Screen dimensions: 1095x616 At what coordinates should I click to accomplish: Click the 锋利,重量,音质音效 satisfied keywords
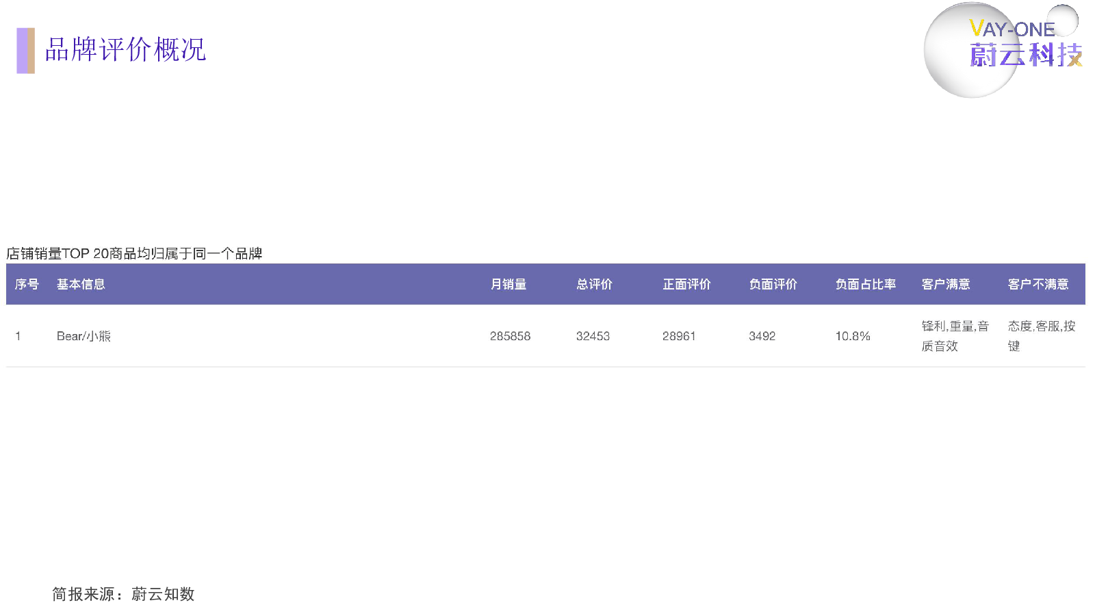coord(955,336)
